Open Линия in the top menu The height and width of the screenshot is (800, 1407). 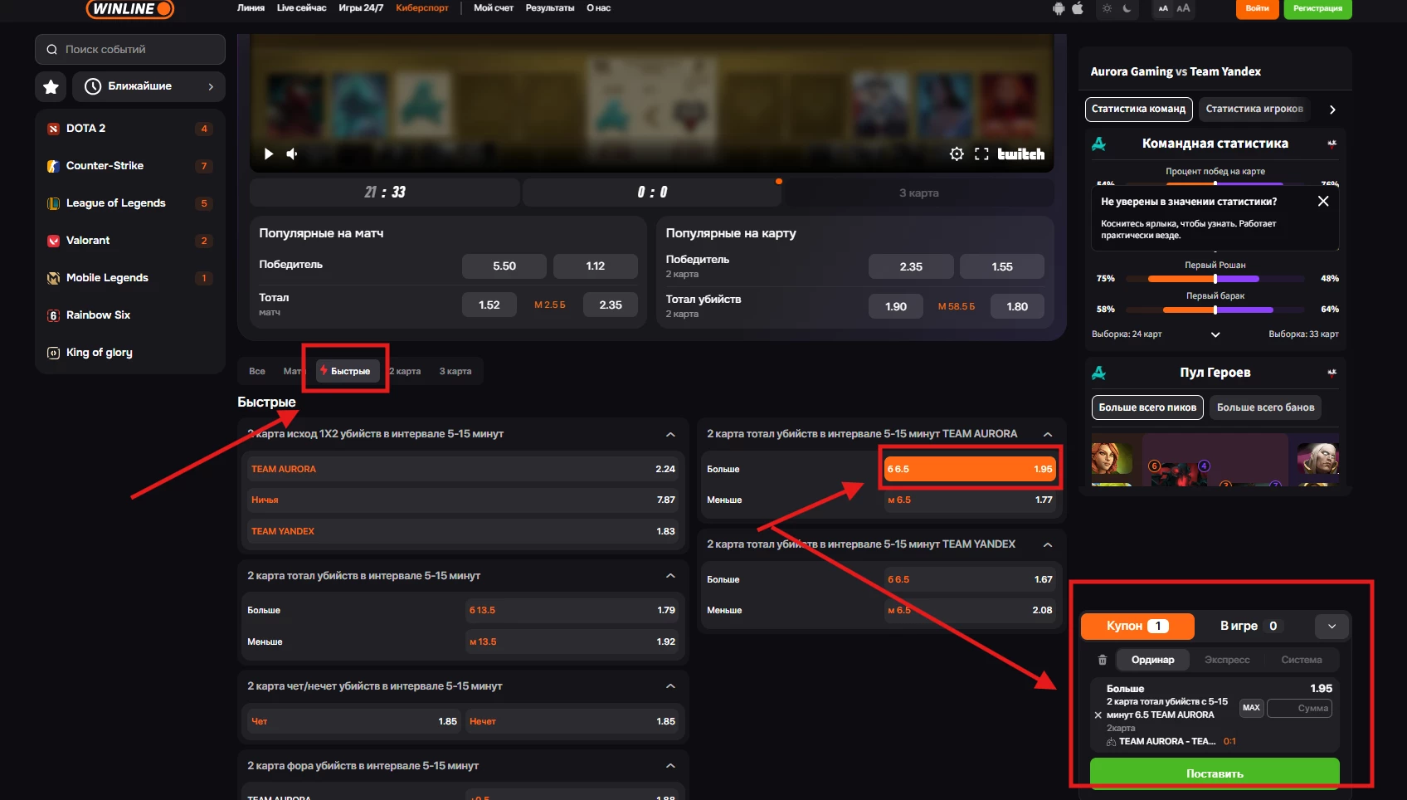pyautogui.click(x=251, y=8)
